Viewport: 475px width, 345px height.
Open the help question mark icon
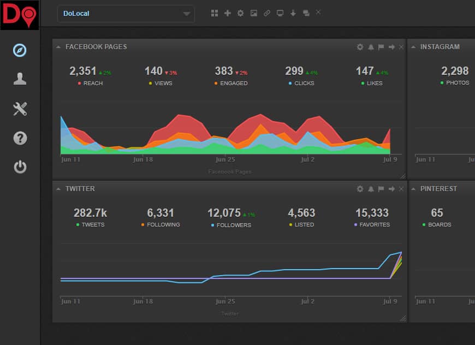(20, 138)
